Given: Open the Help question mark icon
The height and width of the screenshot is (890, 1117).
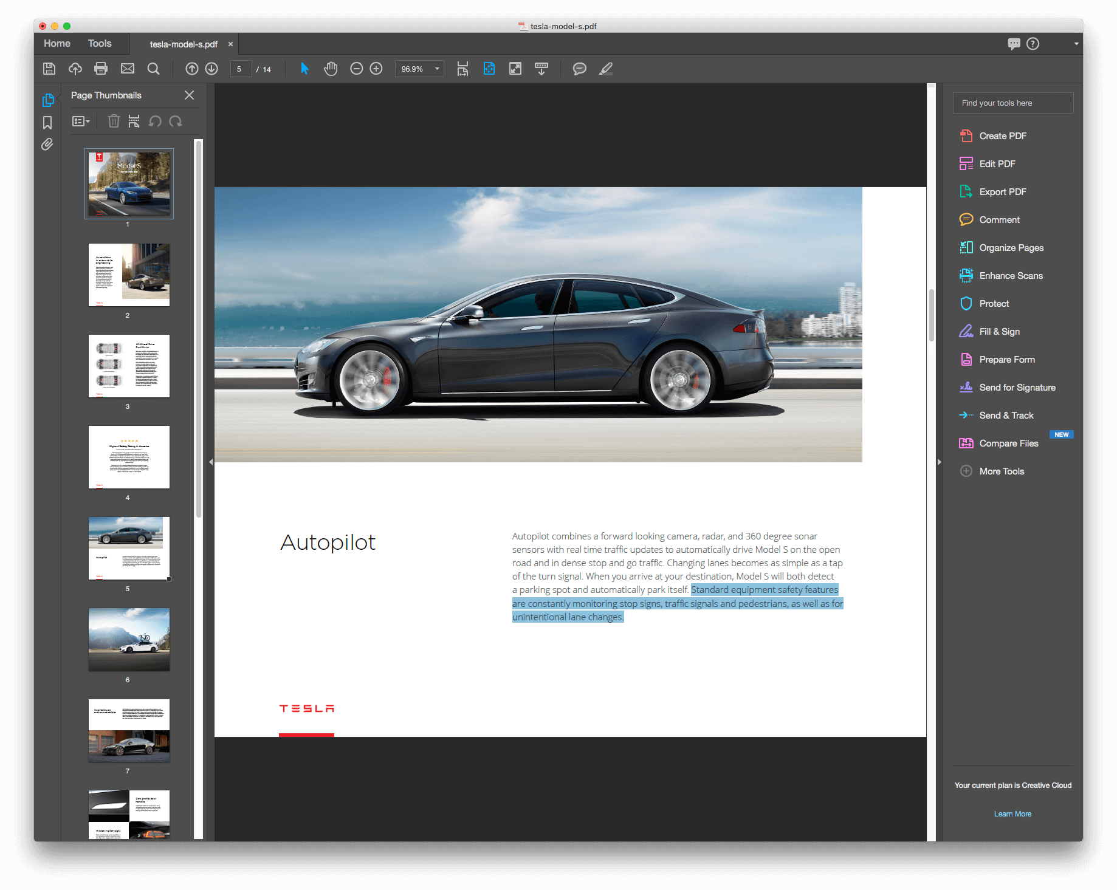Looking at the screenshot, I should click(1033, 44).
